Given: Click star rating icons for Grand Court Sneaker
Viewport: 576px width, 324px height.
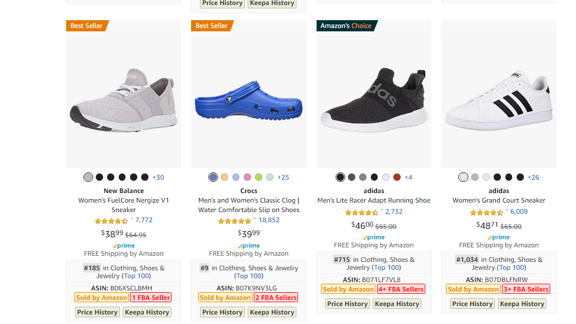Looking at the screenshot, I should [x=486, y=212].
